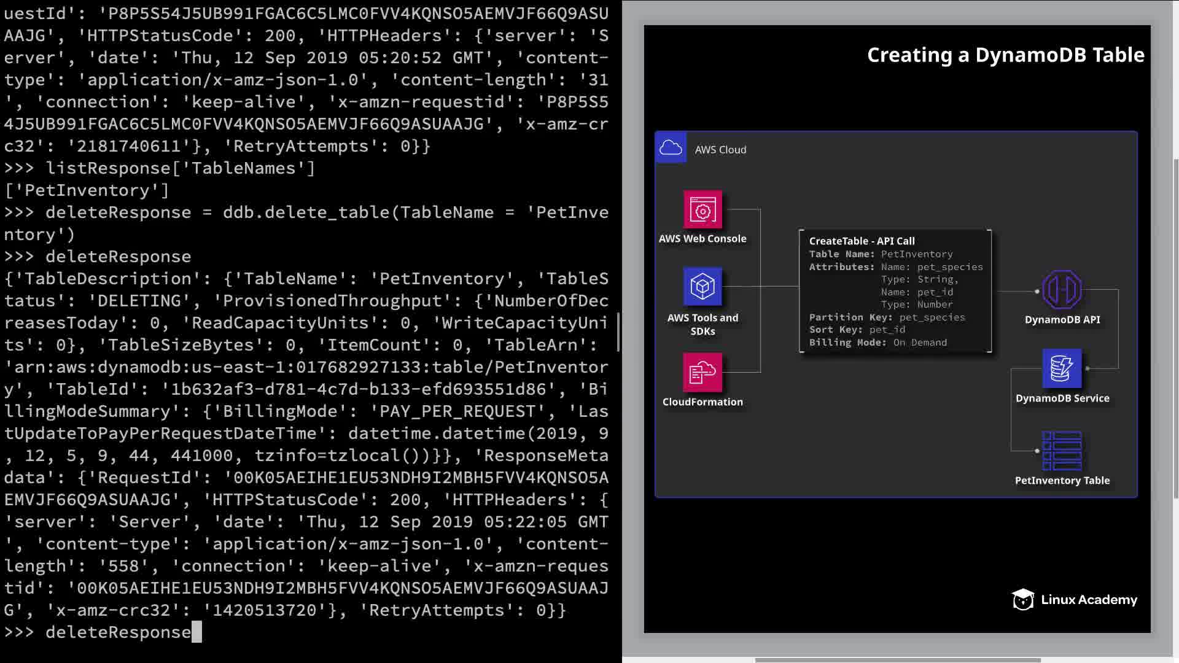Click the ['PetInventory'] output line
The width and height of the screenshot is (1179, 663).
87,190
